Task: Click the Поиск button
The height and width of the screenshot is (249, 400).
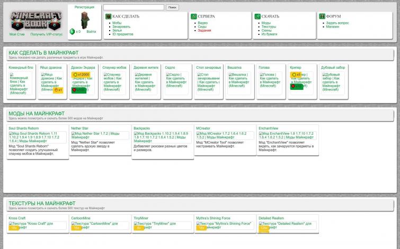Action: 172,7
